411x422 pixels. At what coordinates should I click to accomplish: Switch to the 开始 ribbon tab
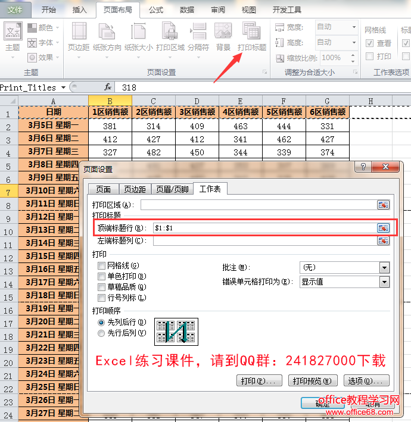[x=49, y=10]
